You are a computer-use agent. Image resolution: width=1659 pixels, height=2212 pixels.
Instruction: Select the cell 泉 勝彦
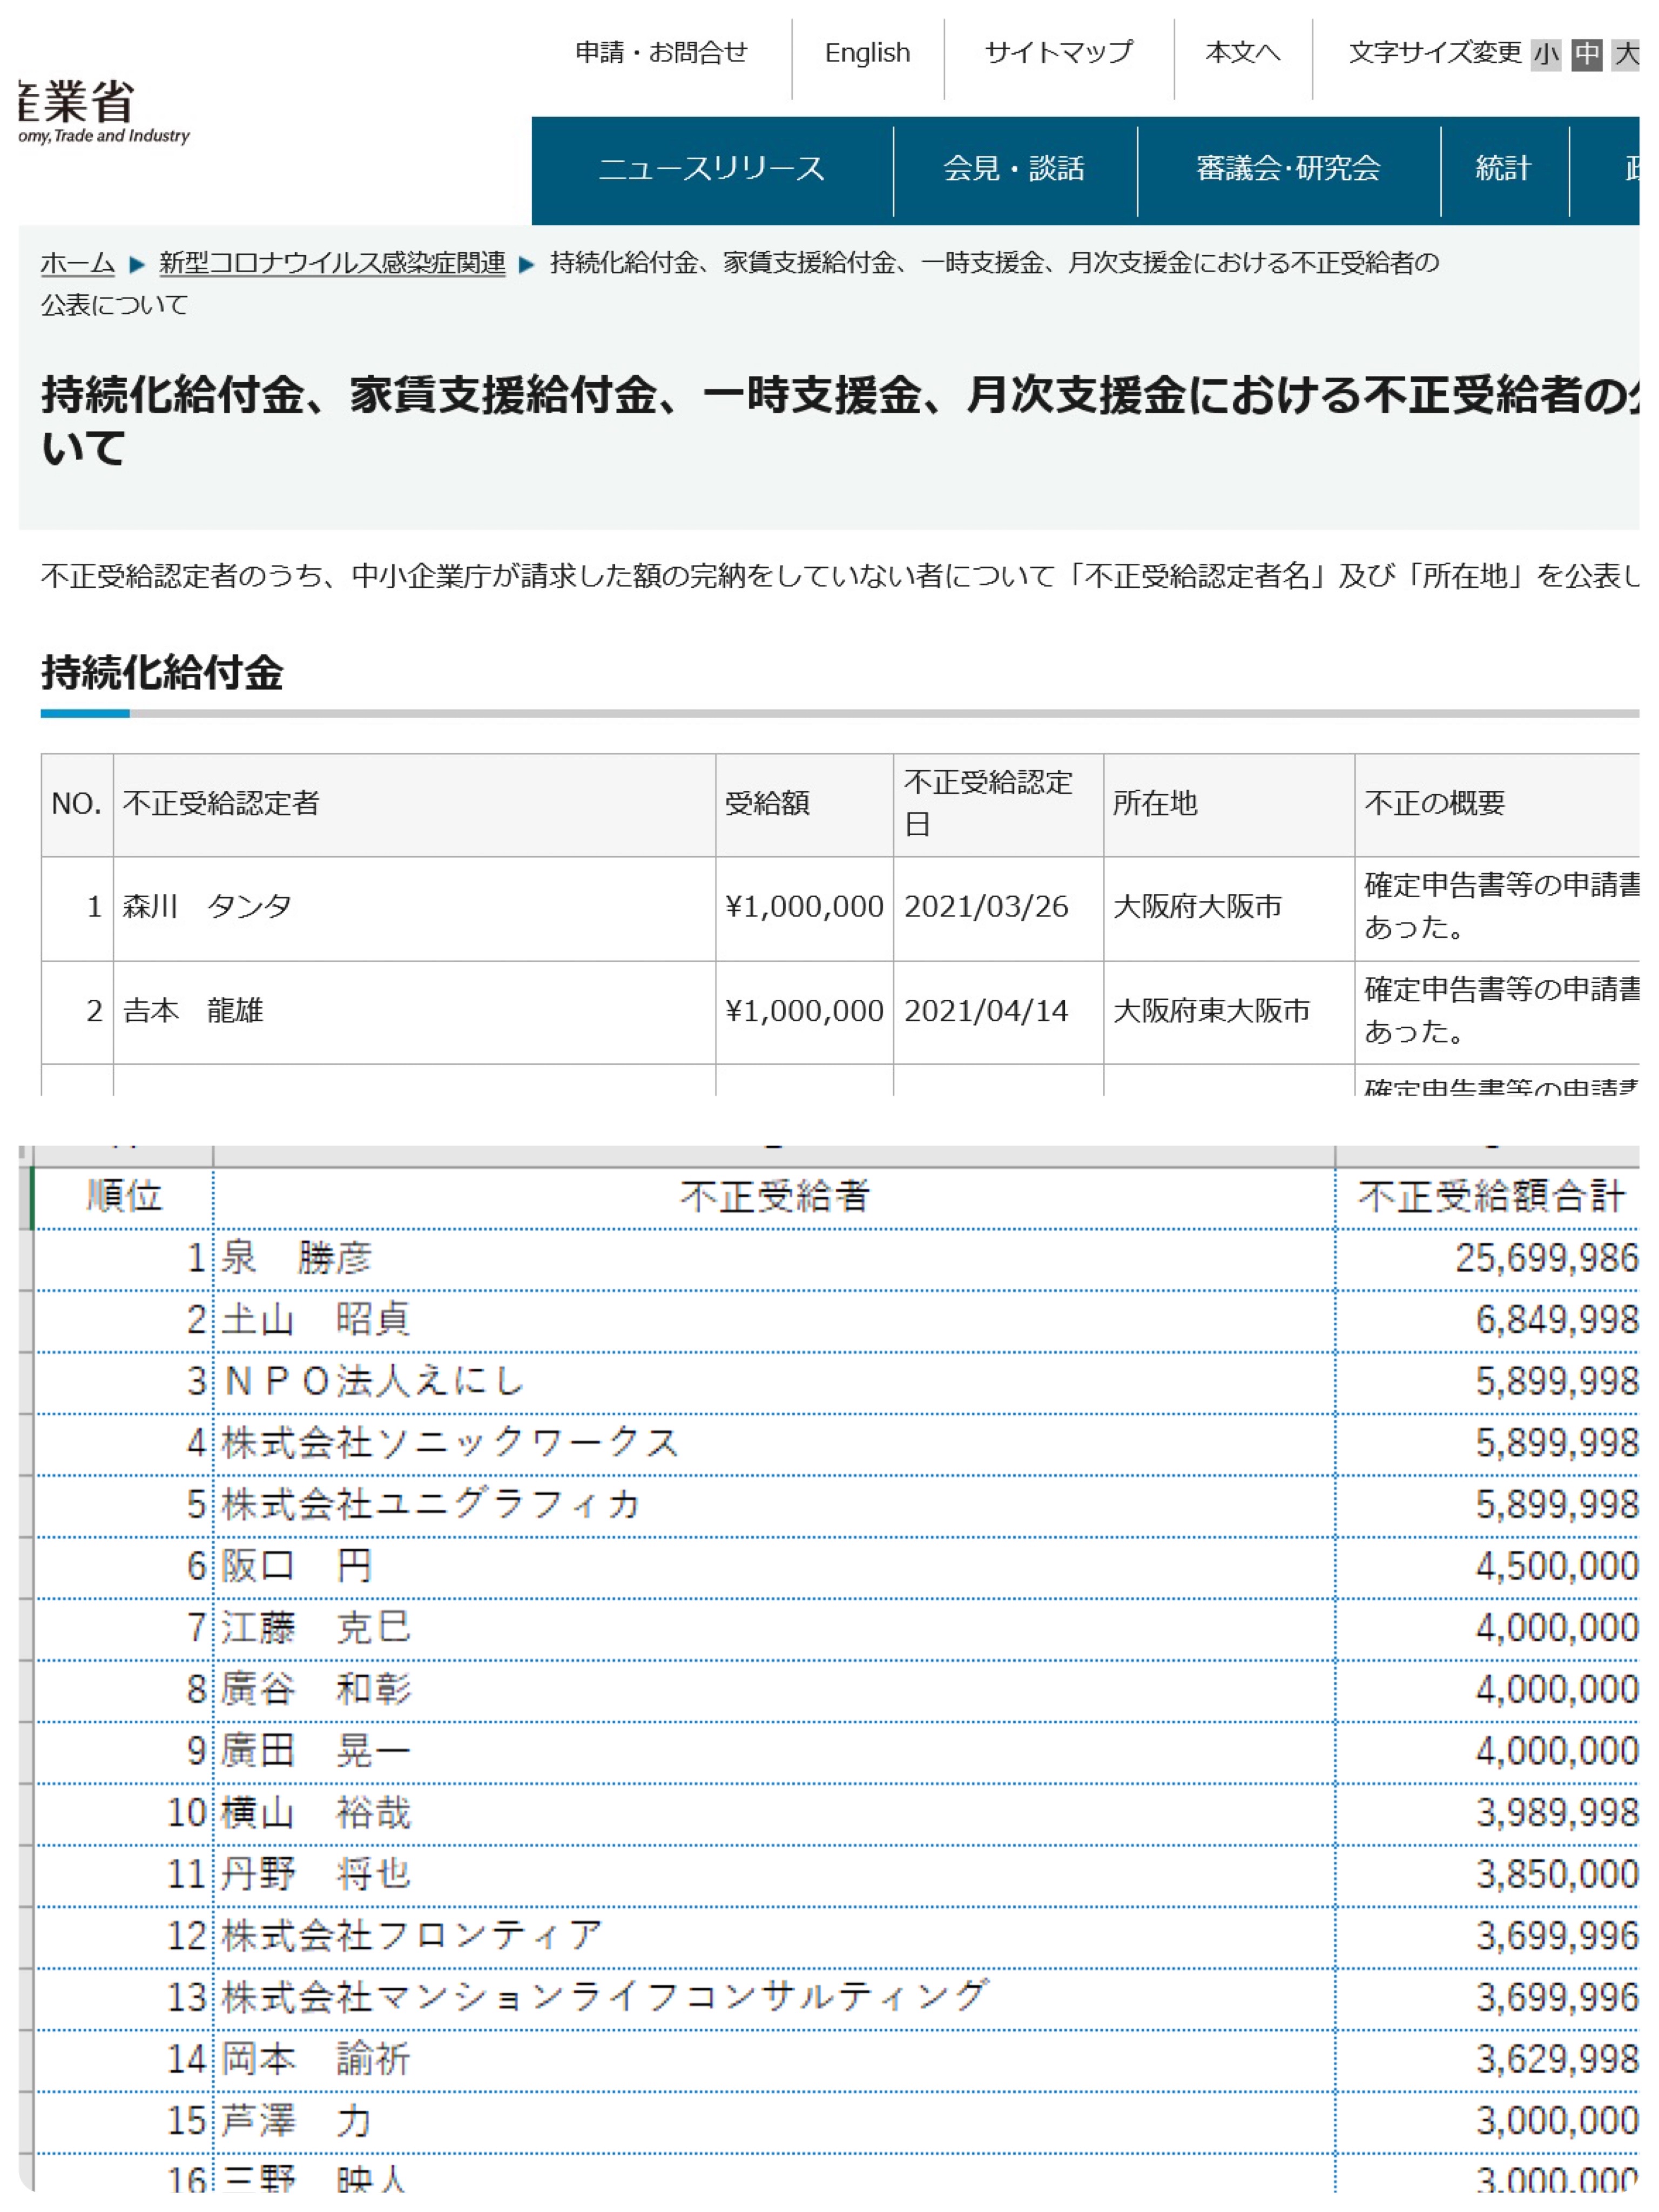click(774, 1259)
